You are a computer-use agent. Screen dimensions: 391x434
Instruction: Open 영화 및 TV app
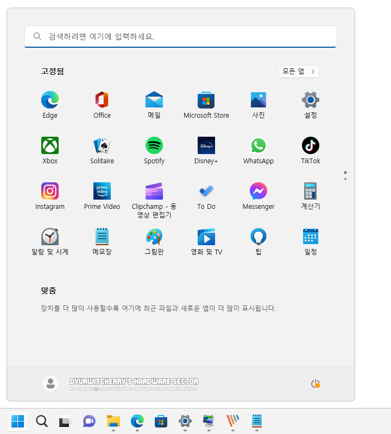click(206, 241)
